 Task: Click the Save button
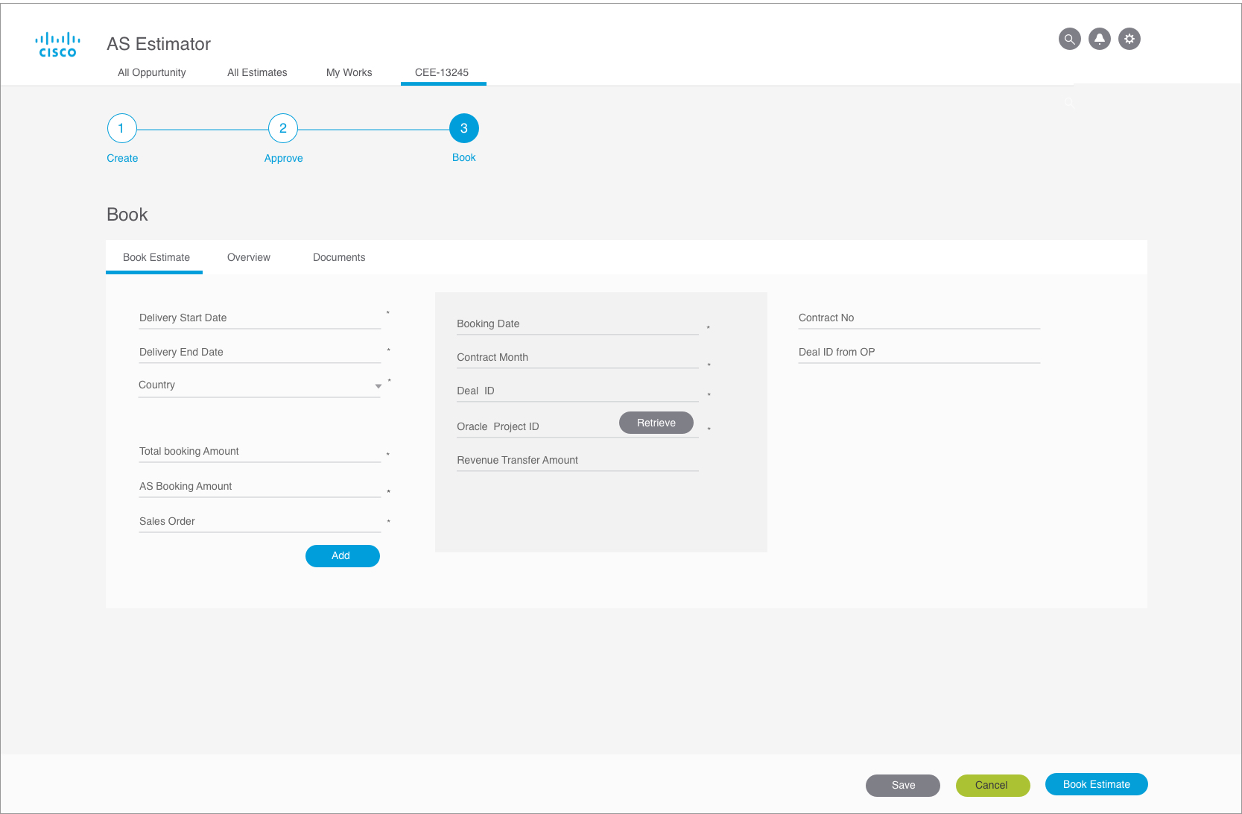coord(903,785)
